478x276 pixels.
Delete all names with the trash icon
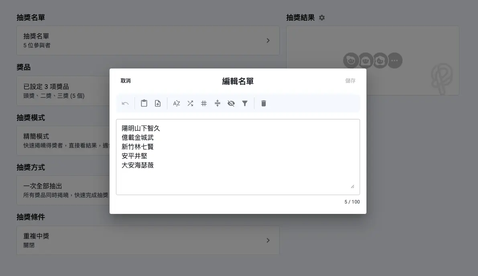[263, 103]
